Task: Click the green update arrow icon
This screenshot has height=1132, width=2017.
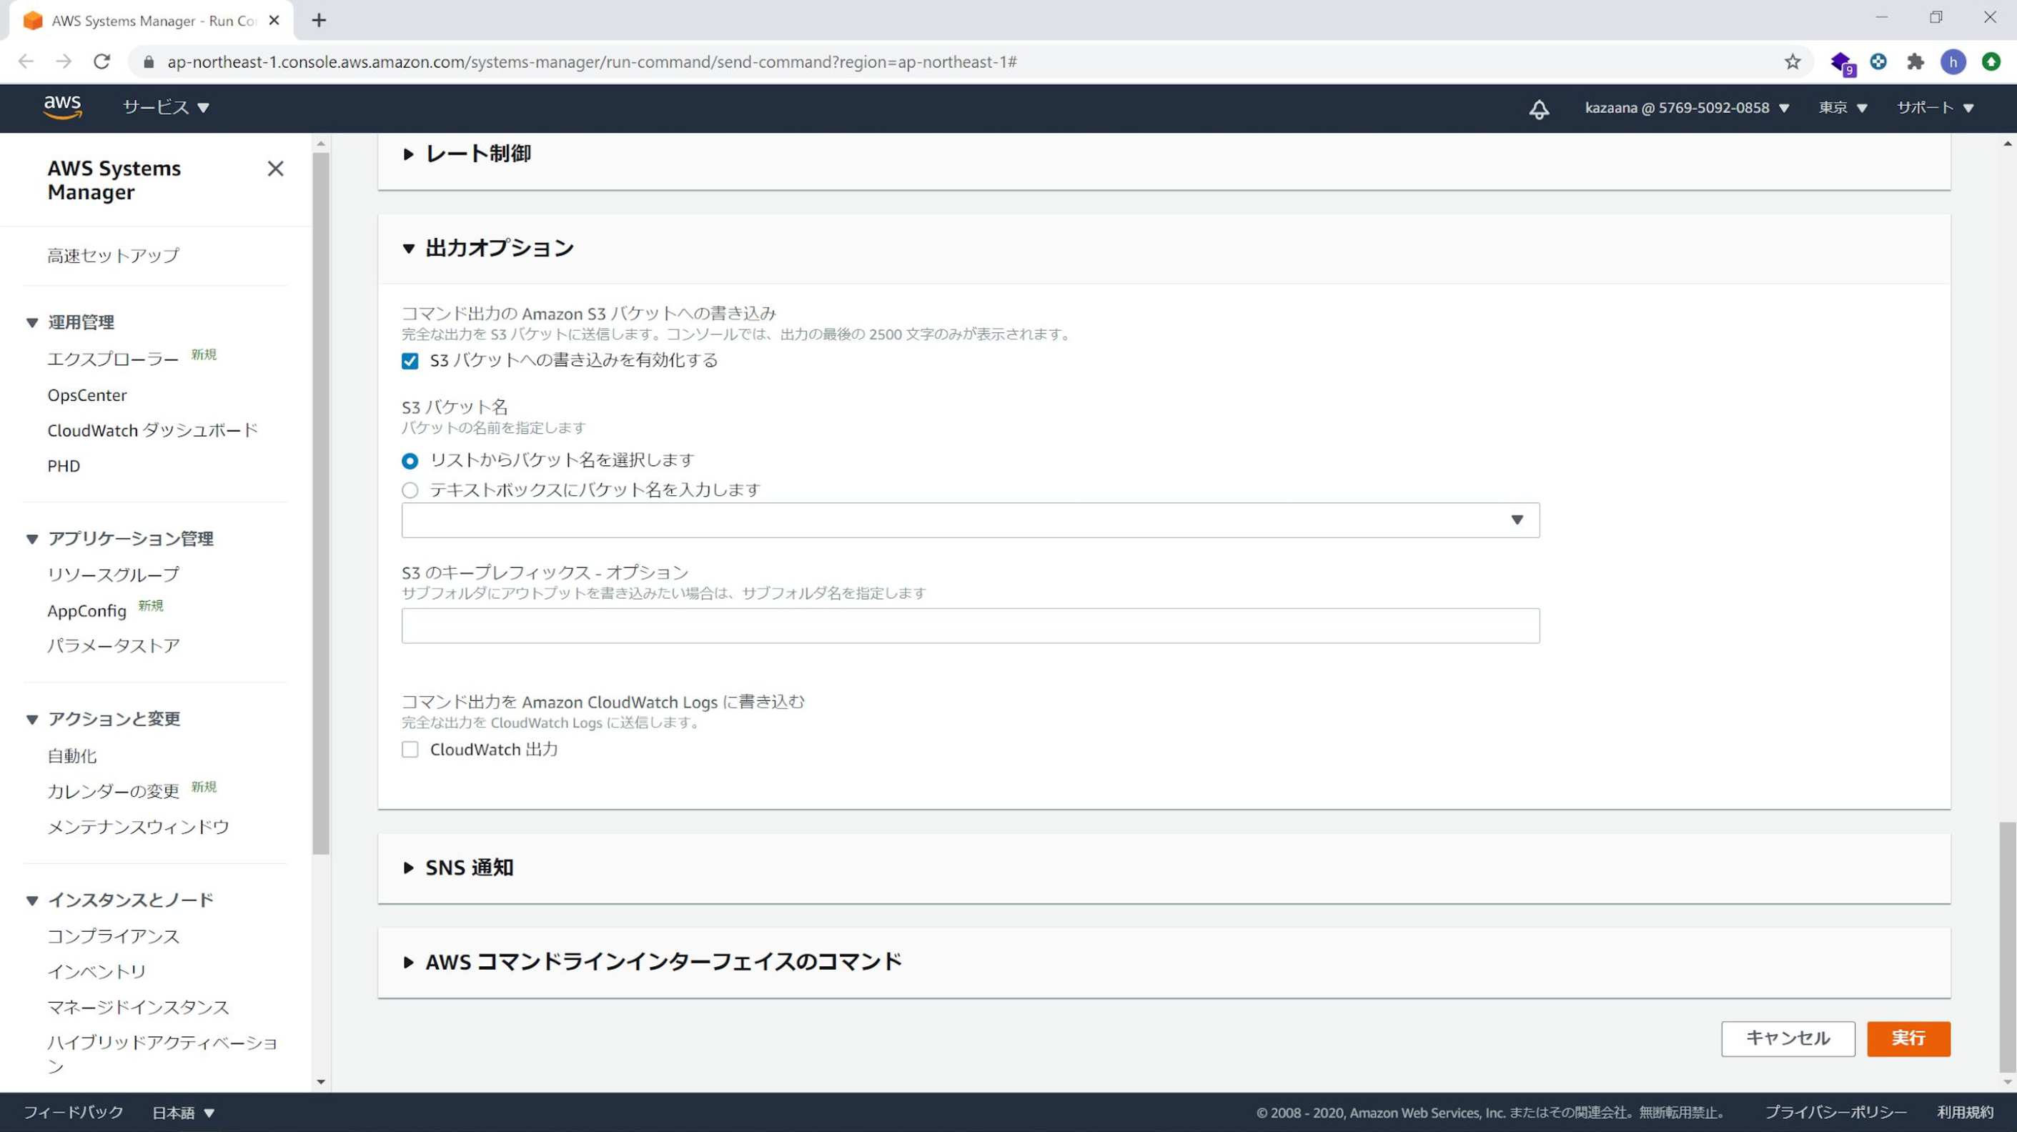Action: coord(1991,61)
